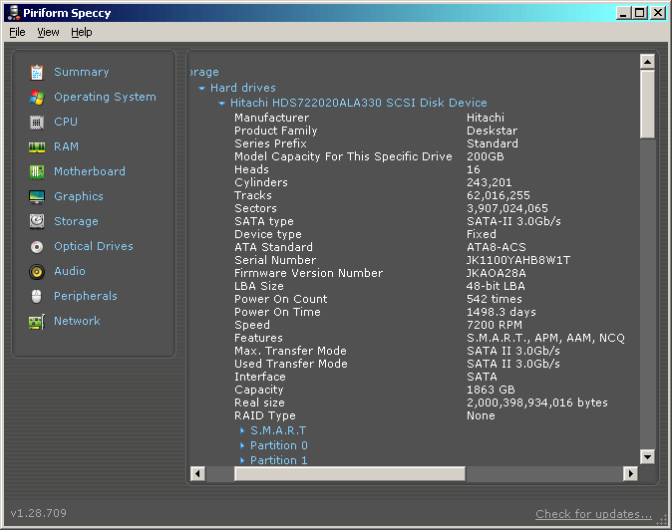
Task: View the Graphics section
Action: [79, 196]
